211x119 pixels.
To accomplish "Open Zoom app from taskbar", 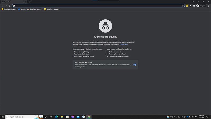I will coord(83,117).
